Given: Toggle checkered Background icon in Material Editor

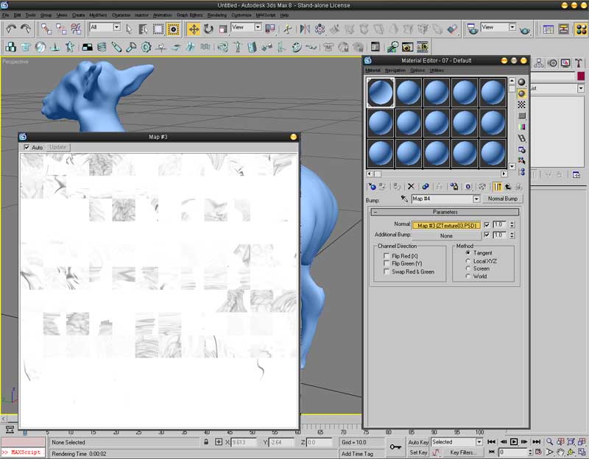Looking at the screenshot, I should [x=522, y=104].
